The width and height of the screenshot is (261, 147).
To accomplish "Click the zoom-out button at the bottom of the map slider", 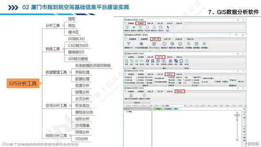I will [x=237, y=140].
